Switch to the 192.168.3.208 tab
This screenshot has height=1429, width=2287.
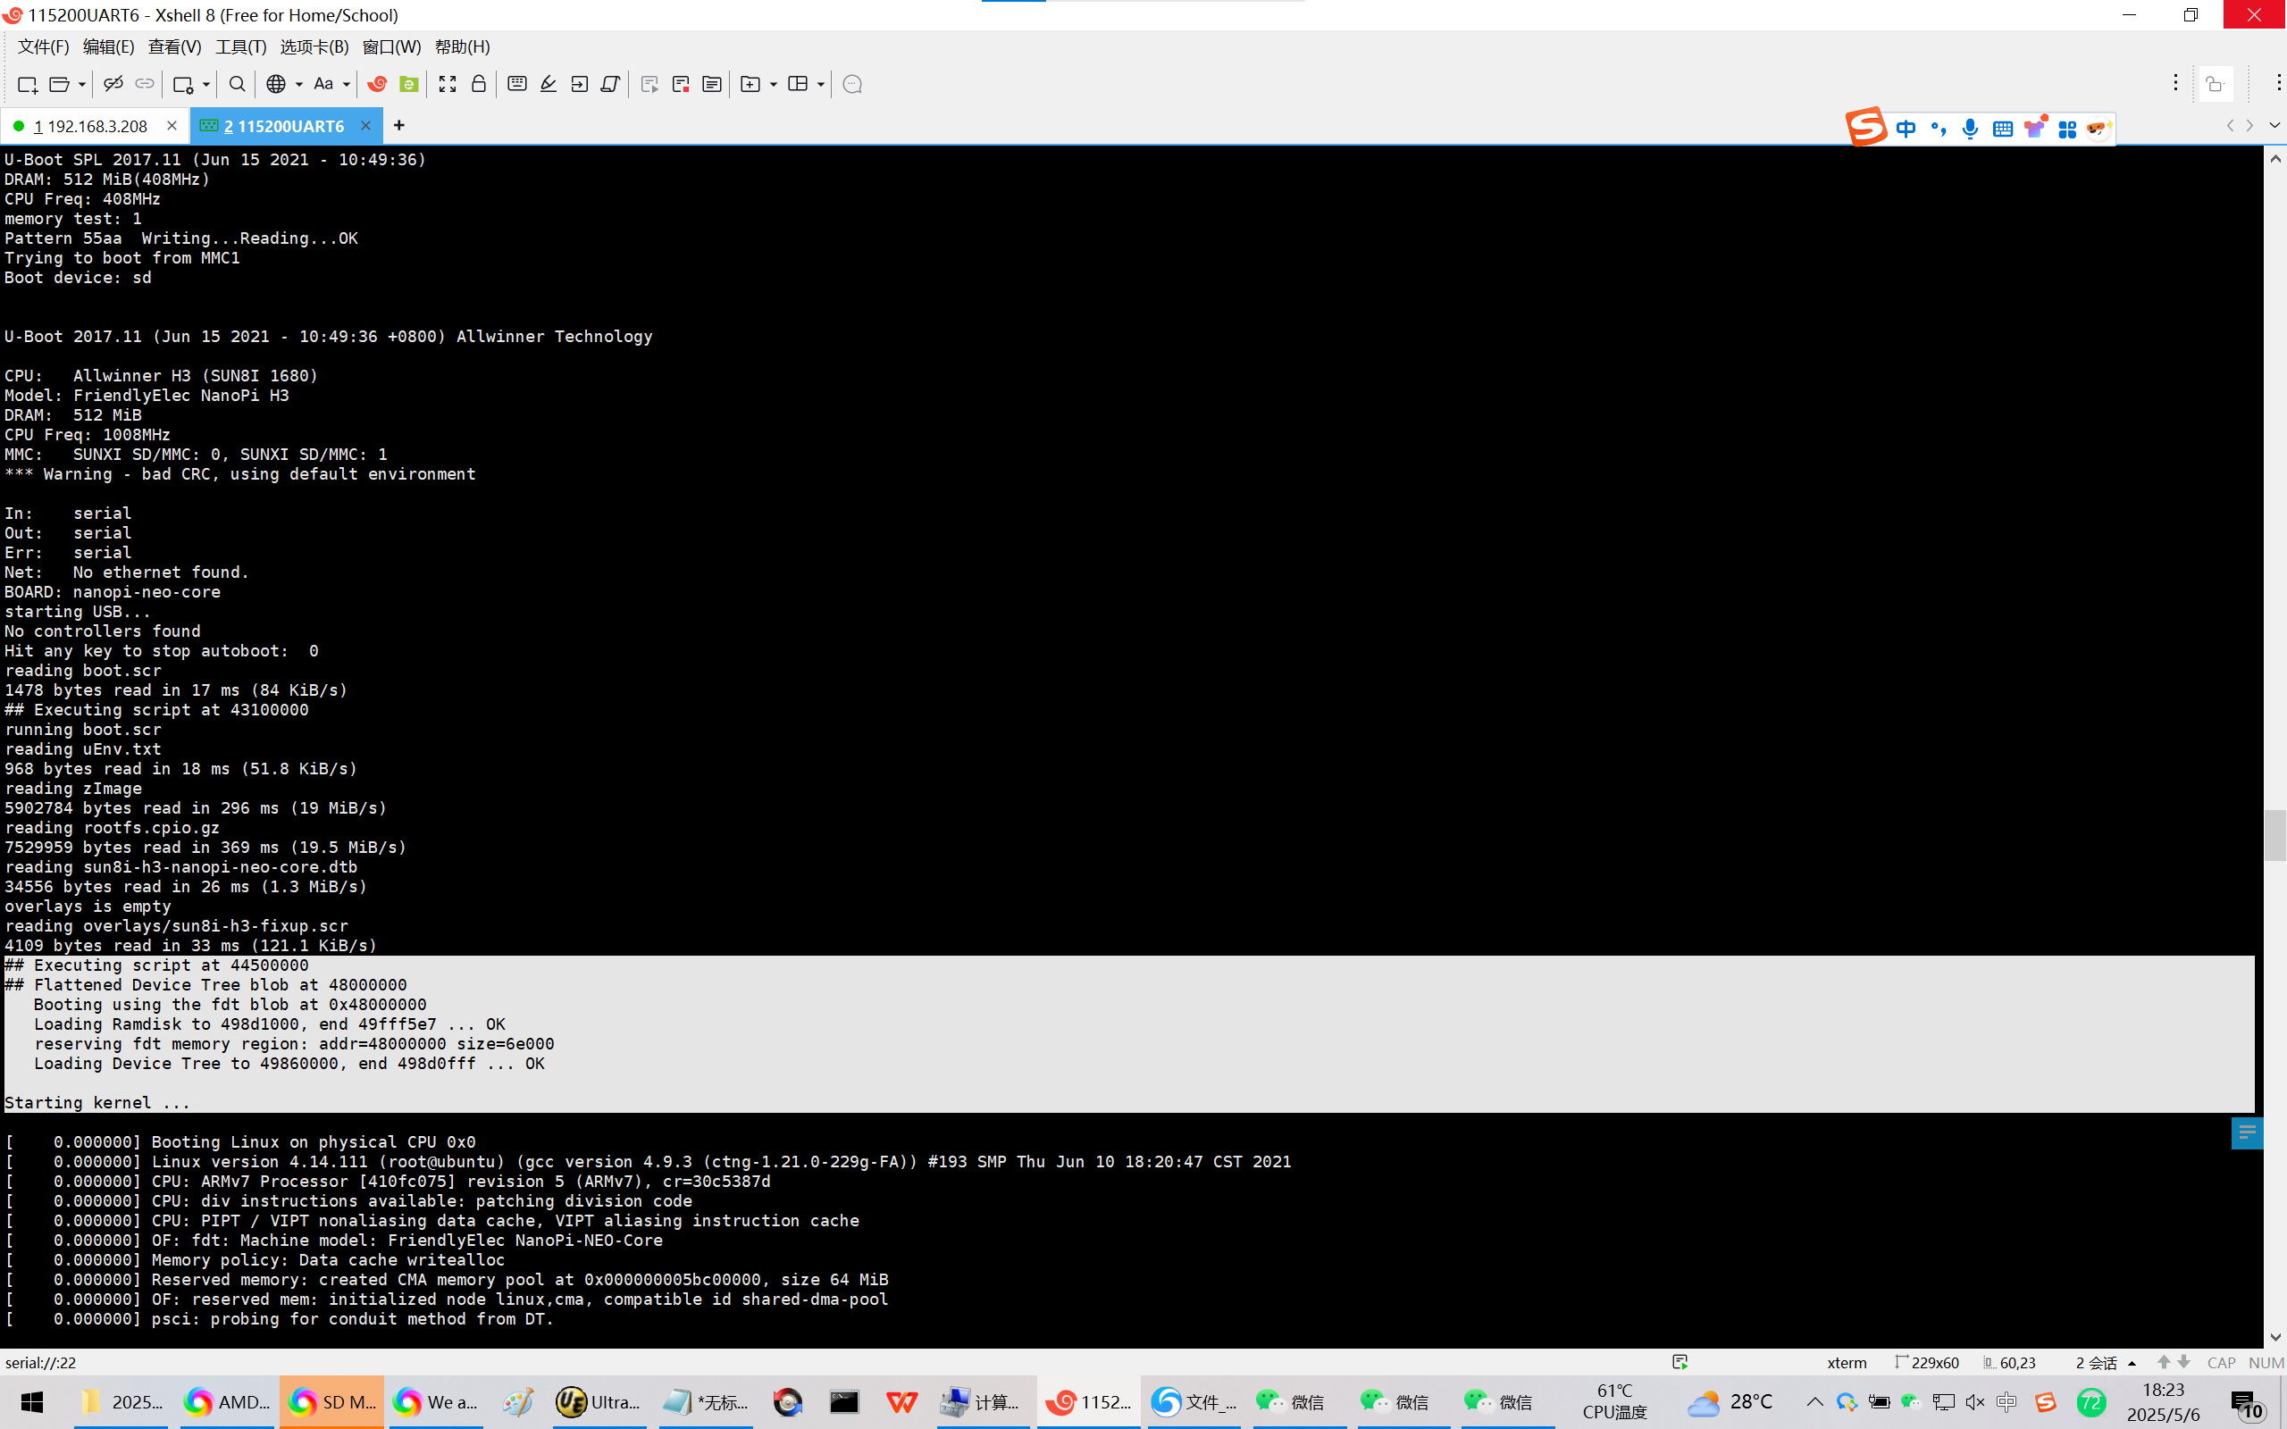[x=91, y=126]
